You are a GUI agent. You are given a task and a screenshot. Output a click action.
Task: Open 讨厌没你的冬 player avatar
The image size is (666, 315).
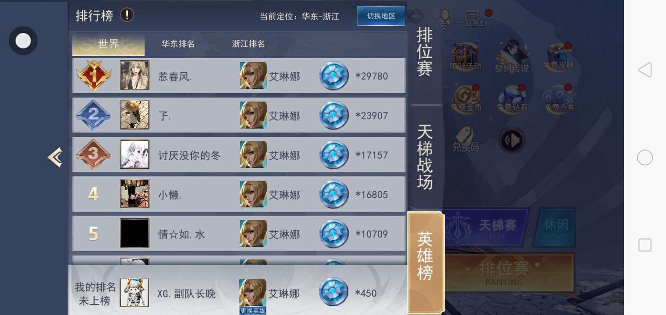point(135,154)
